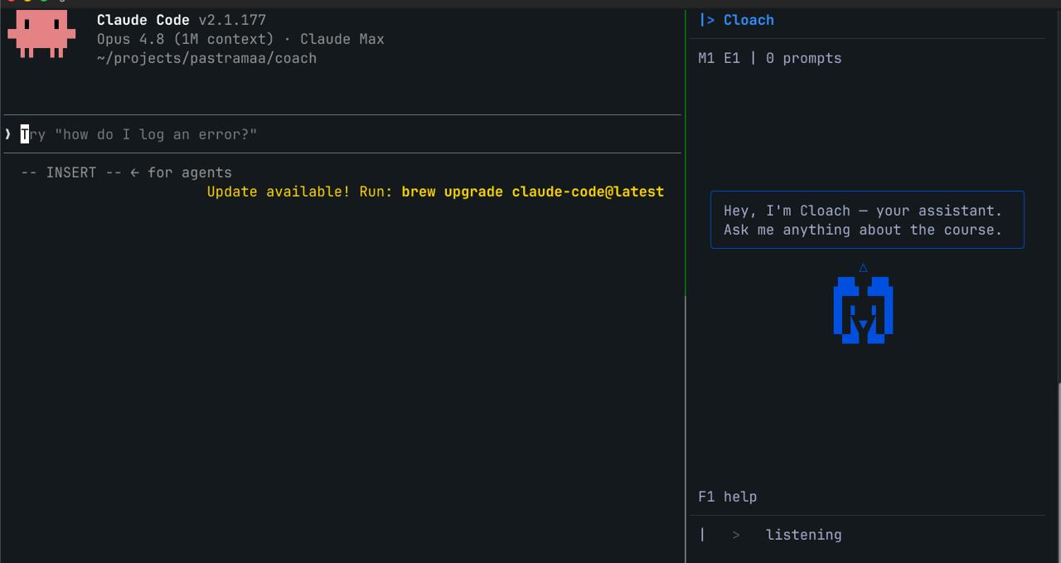Click the '← for agents' hint
This screenshot has width=1061, height=563.
pyautogui.click(x=181, y=172)
